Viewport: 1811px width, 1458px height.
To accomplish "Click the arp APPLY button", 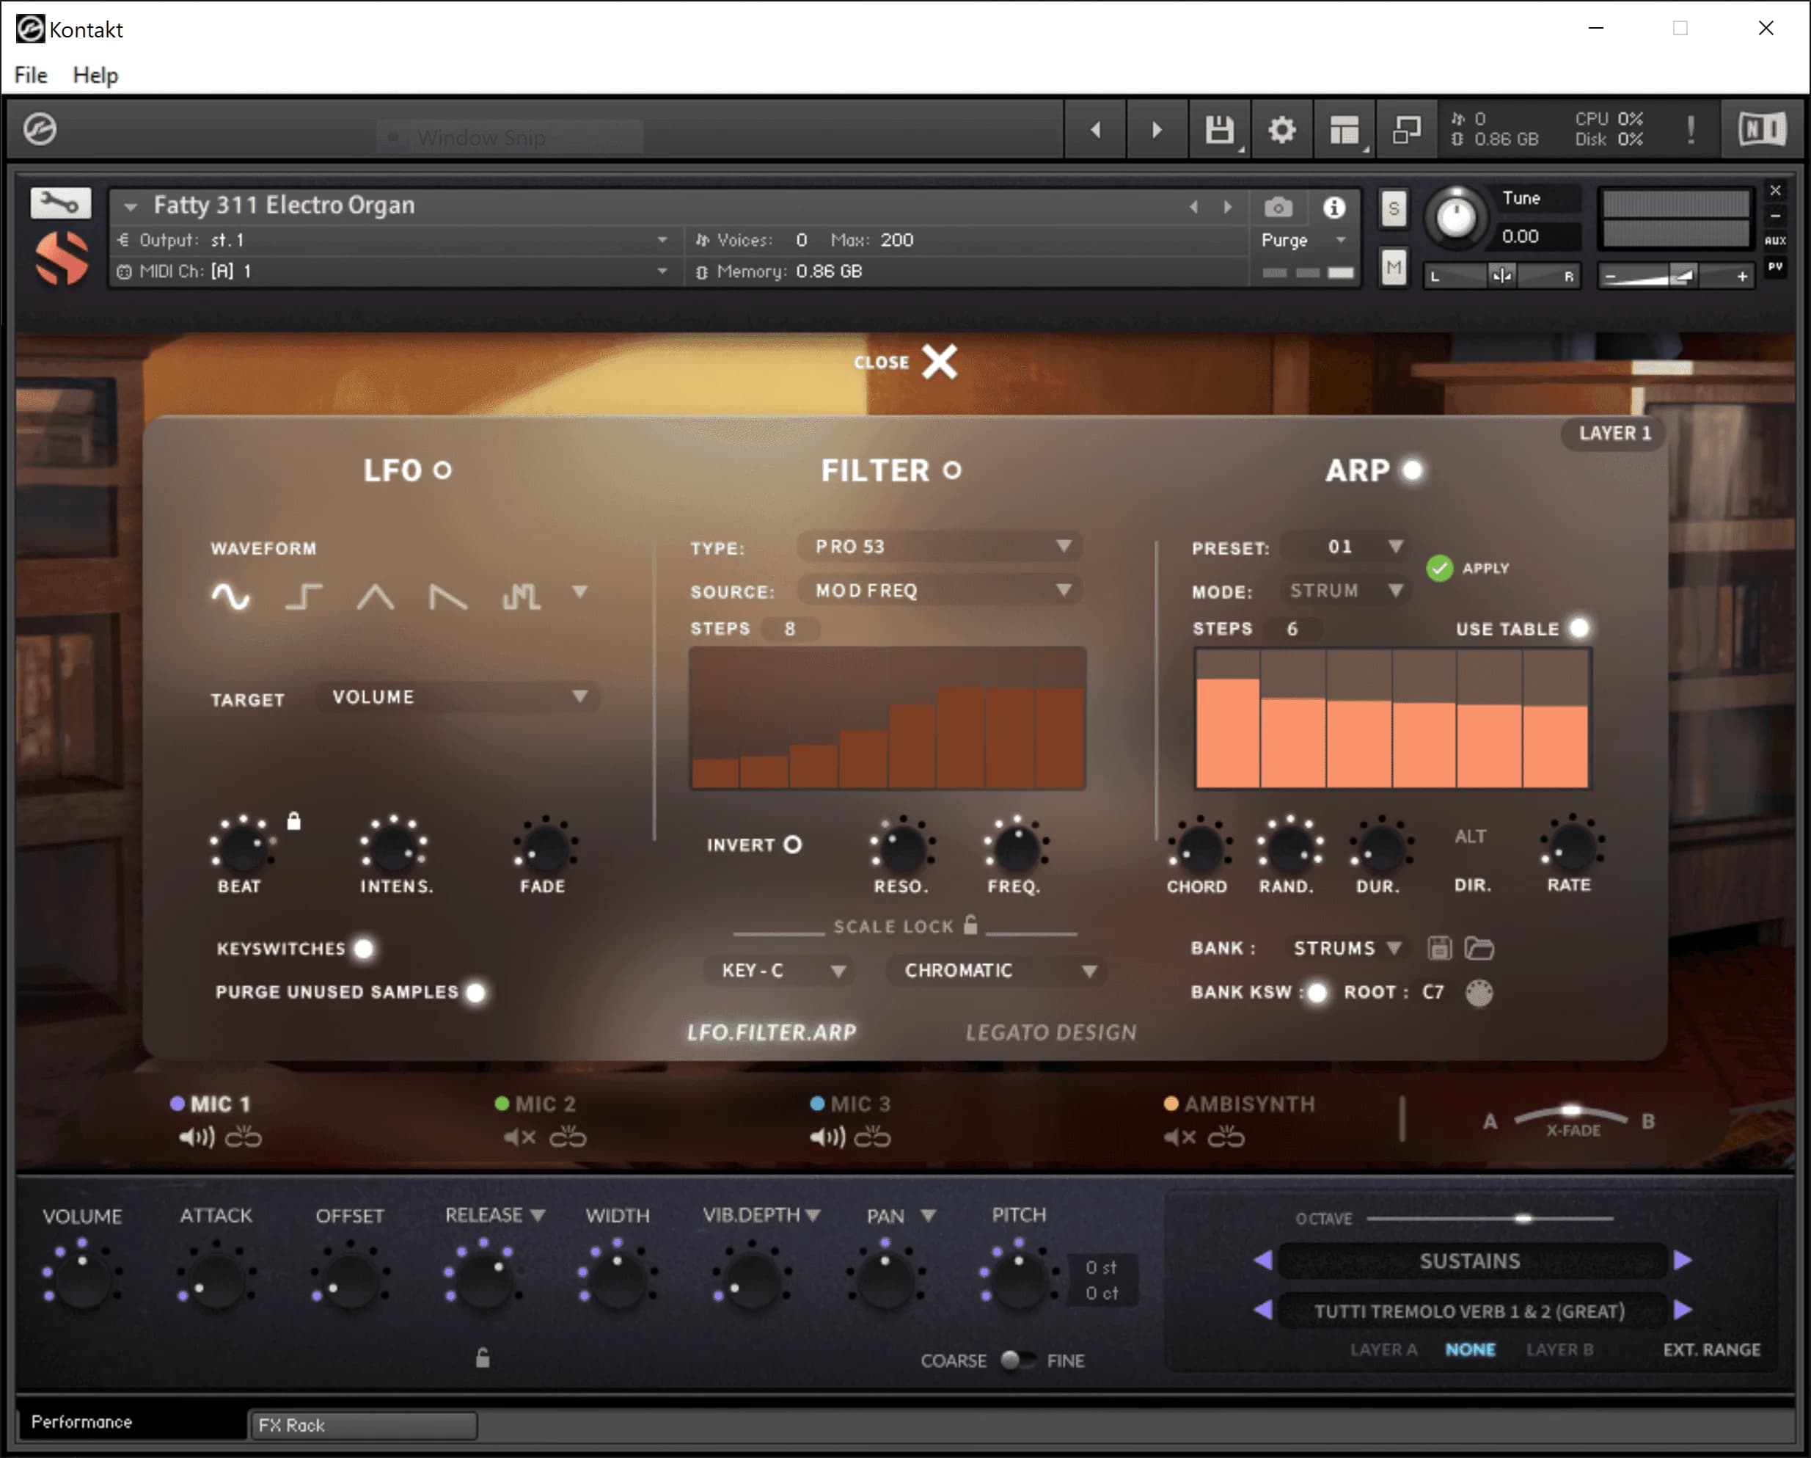I will point(1439,569).
